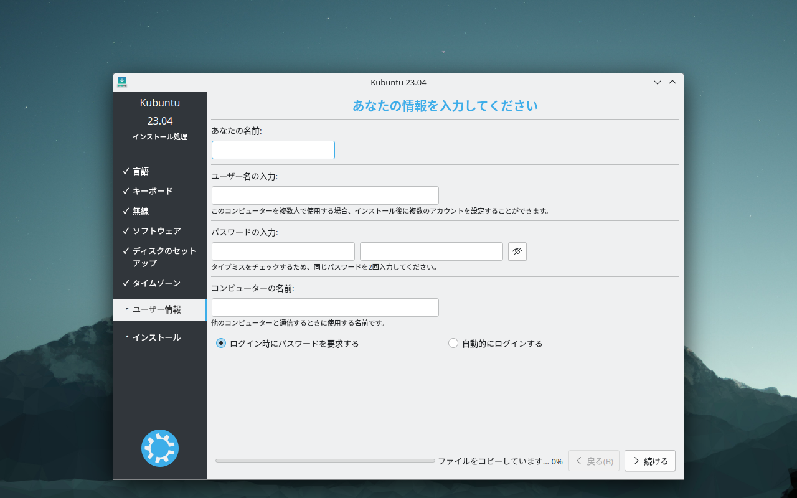This screenshot has width=797, height=498.
Task: Click the first password input field
Action: pyautogui.click(x=283, y=251)
